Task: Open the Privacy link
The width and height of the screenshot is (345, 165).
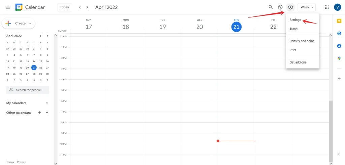Action: click(x=21, y=162)
